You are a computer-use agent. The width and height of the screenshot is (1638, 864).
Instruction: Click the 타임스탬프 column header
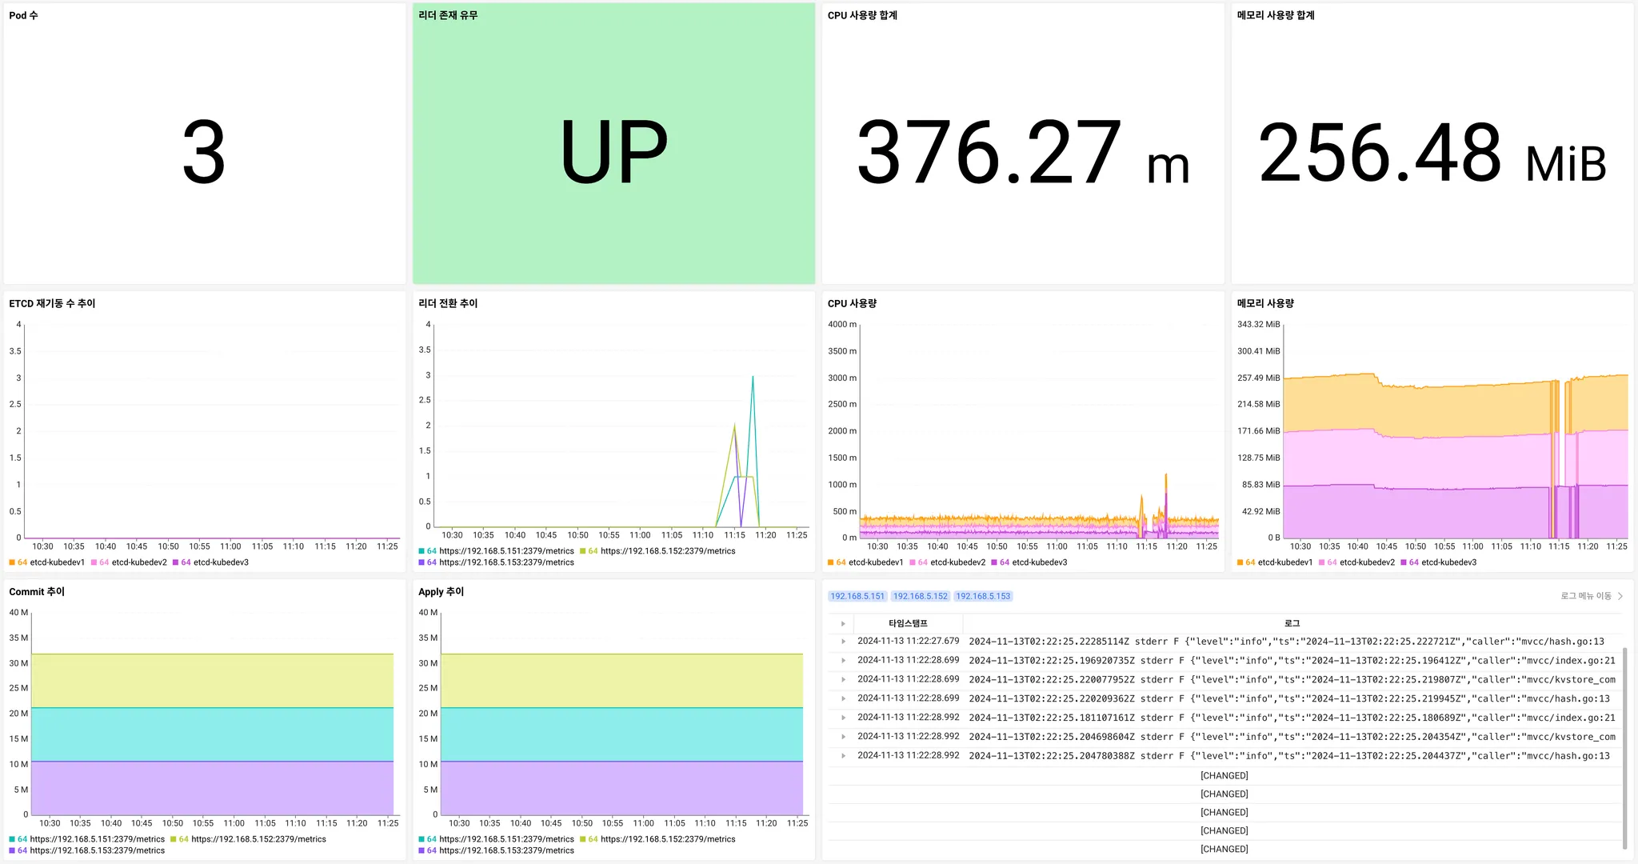[908, 623]
